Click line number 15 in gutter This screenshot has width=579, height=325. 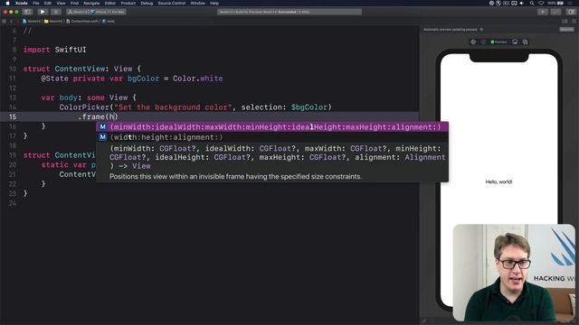(13, 116)
